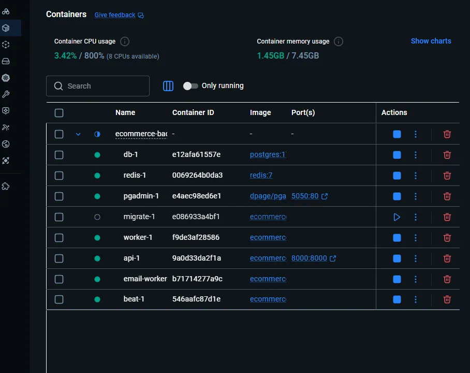Image resolution: width=470 pixels, height=373 pixels.
Task: Open the Builds wrench icon in sidebar
Action: pos(6,94)
